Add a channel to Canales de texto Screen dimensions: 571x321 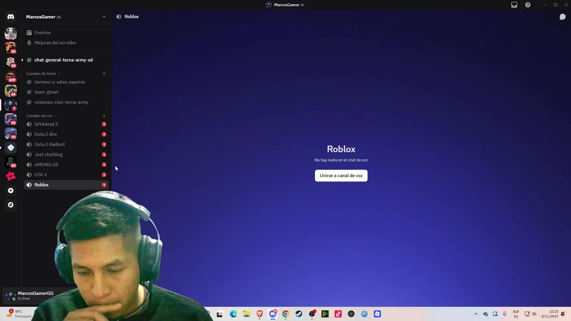tap(104, 74)
